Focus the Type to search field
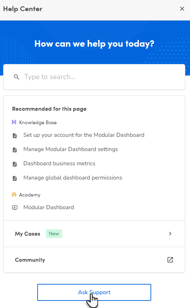 [x=94, y=77]
